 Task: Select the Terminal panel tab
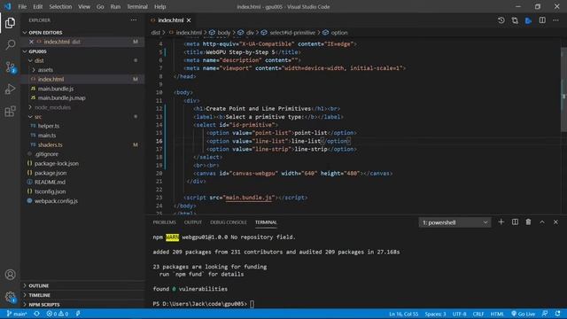pos(266,222)
